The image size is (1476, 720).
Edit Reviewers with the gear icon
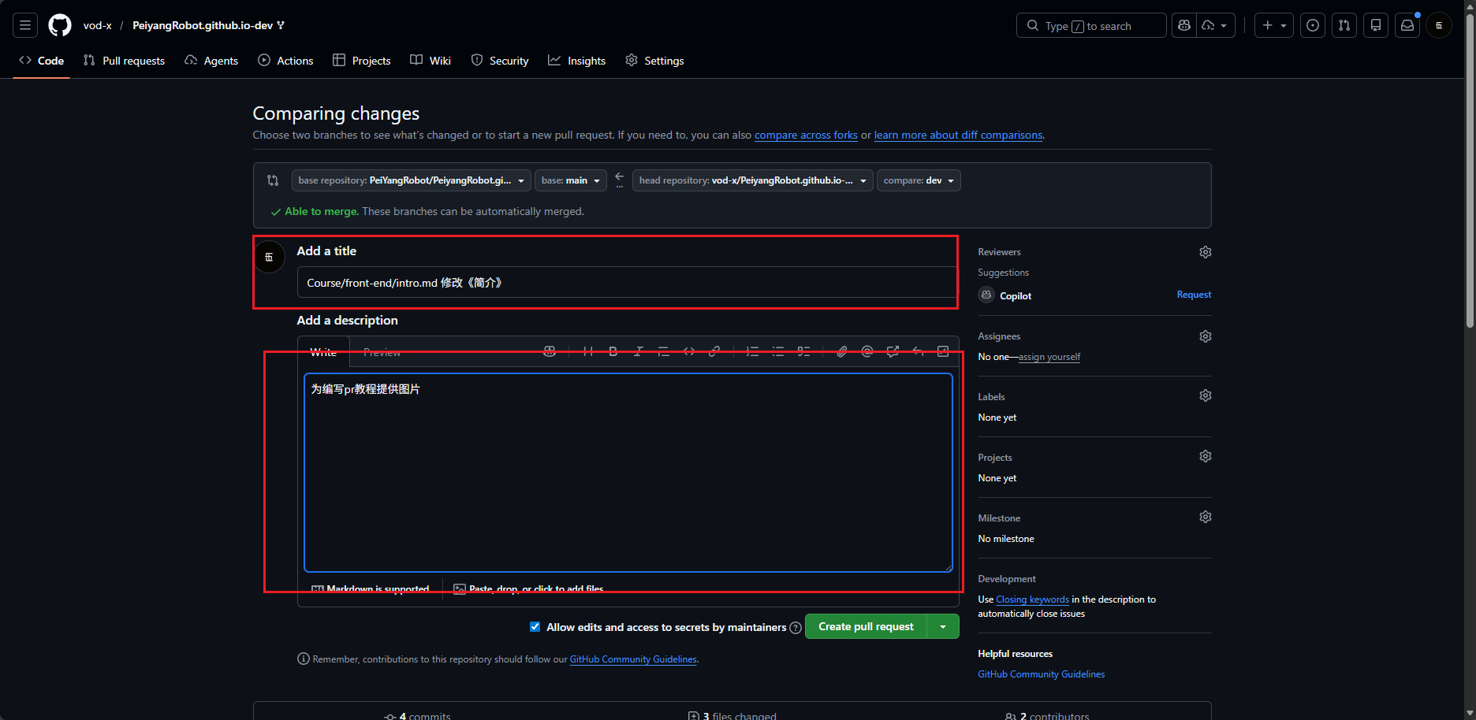point(1206,252)
